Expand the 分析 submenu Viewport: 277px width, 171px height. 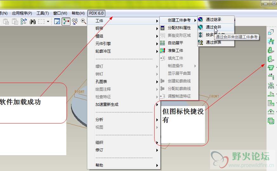[x=124, y=119]
